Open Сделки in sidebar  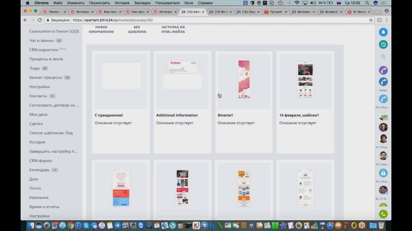click(x=36, y=124)
